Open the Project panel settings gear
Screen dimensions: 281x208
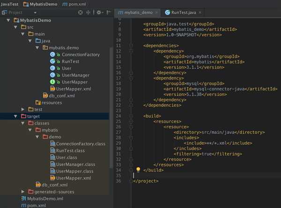pos(99,12)
